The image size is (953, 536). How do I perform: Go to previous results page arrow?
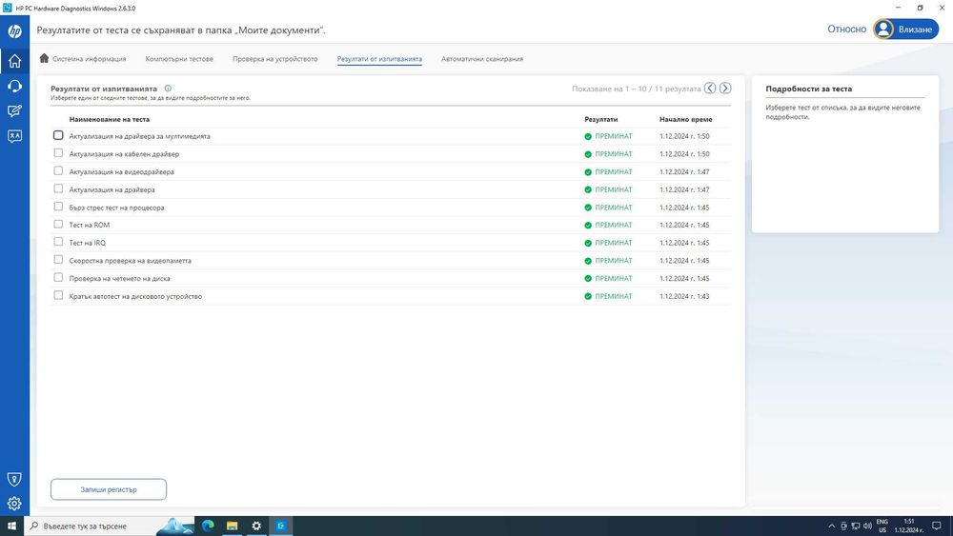click(x=710, y=88)
